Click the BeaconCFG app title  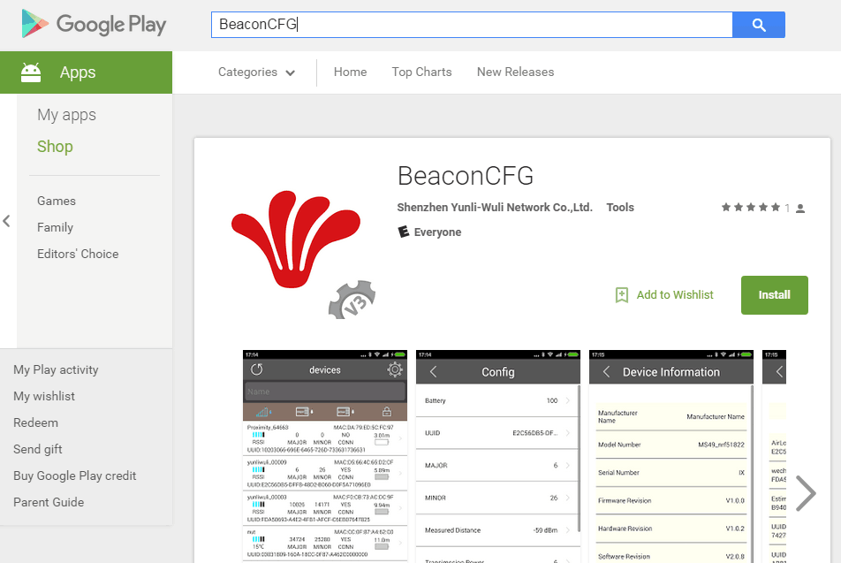pyautogui.click(x=466, y=176)
